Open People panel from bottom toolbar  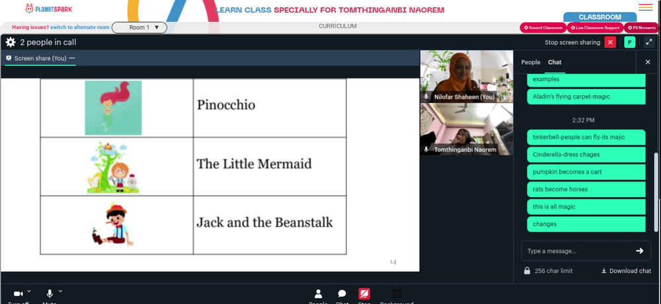click(x=319, y=296)
